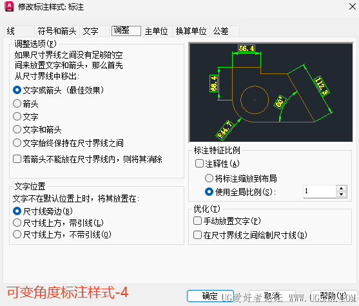Open the 主单位 tab
359x306 pixels.
pyautogui.click(x=157, y=31)
